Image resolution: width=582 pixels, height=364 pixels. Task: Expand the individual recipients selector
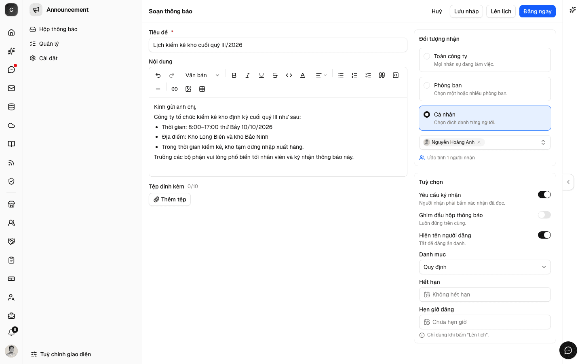click(x=543, y=142)
